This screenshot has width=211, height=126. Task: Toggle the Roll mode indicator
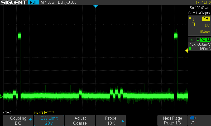33,3
